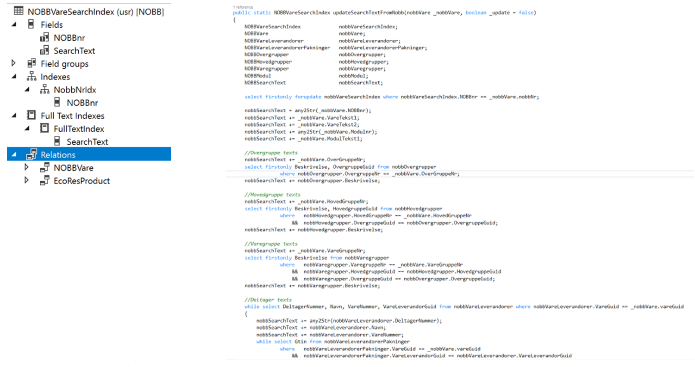Click the Field groups node icon

[x=31, y=64]
